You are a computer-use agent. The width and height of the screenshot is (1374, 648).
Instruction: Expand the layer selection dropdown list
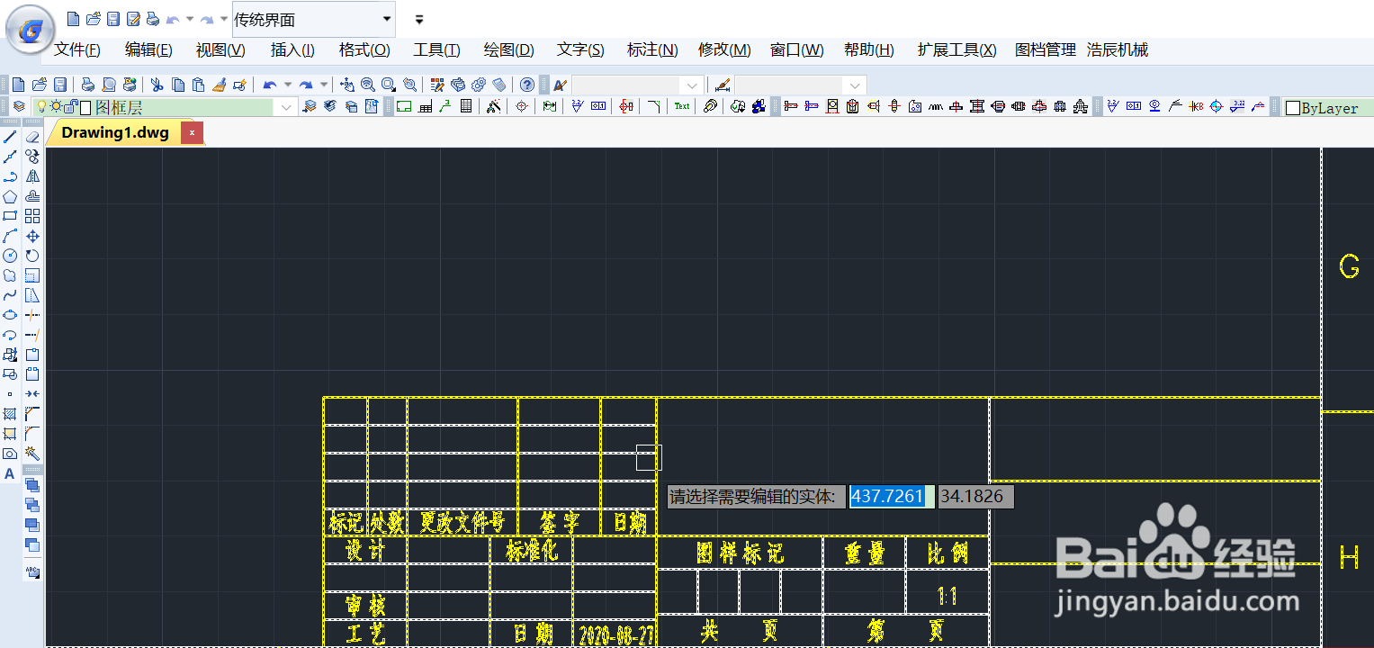click(x=284, y=105)
